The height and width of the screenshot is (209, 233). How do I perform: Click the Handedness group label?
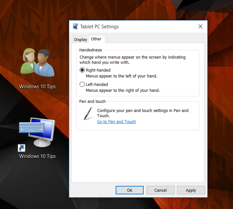pos(90,50)
